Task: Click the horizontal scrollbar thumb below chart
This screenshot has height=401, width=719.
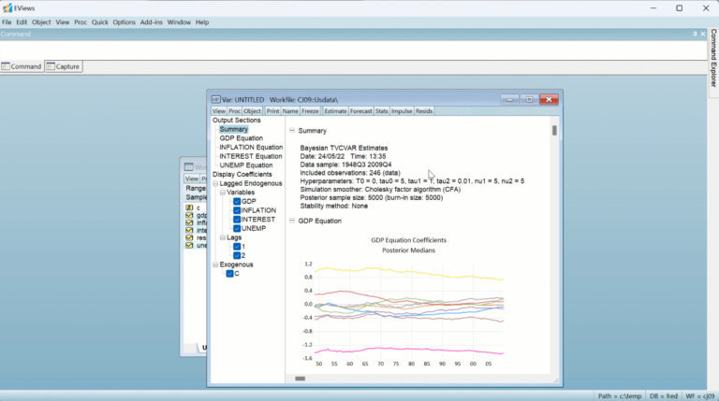Action: coord(300,379)
